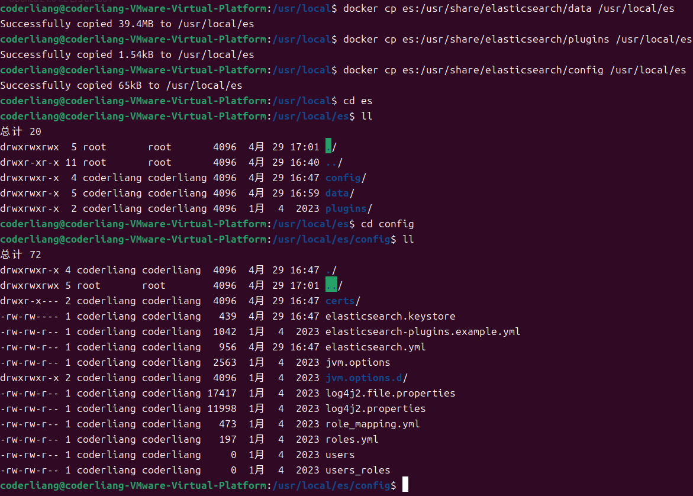Select the size value '956' of elasticsearch.yml
693x496 pixels.
point(228,347)
